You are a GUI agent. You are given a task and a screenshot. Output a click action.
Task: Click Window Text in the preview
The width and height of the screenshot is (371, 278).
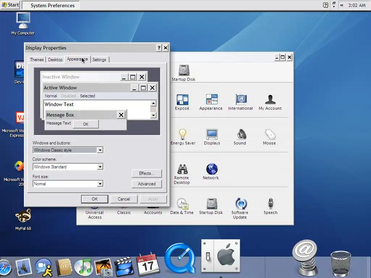59,104
